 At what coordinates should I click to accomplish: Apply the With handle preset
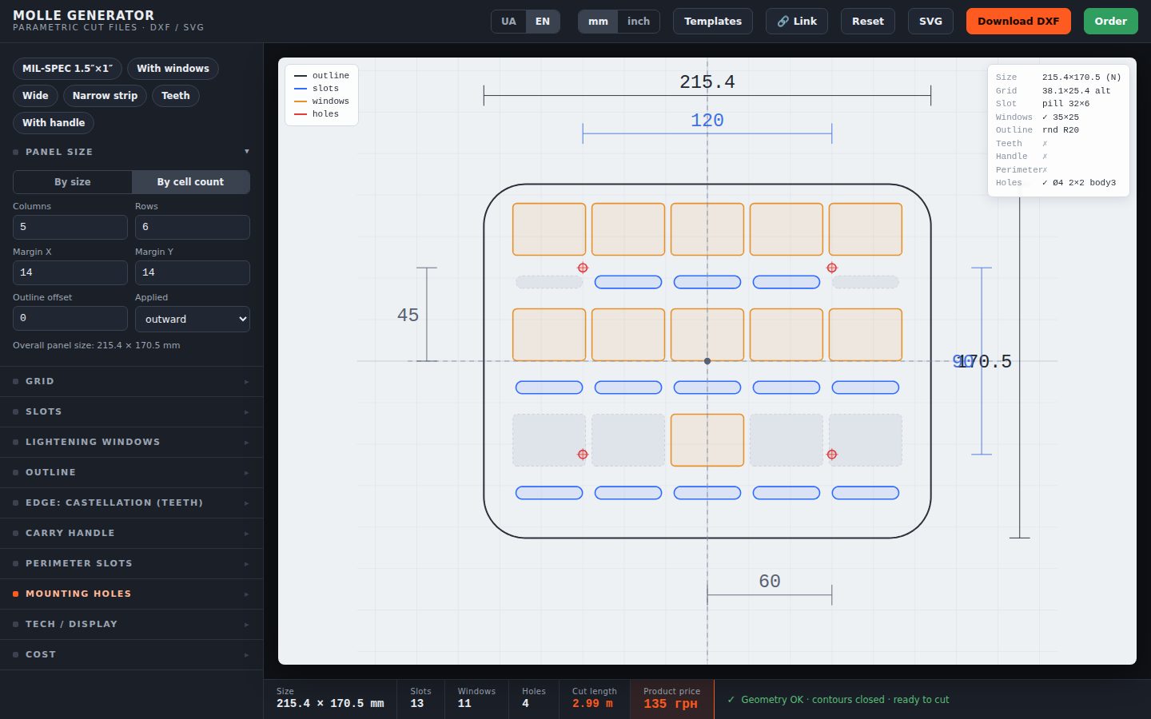tap(54, 123)
